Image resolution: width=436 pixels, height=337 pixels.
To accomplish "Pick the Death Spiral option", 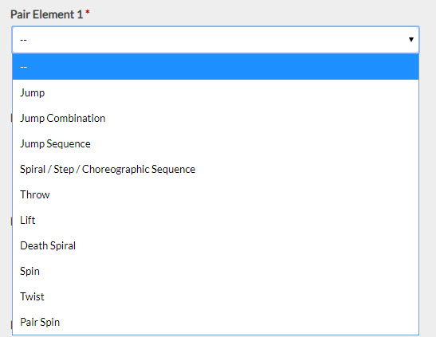I will click(215, 246).
